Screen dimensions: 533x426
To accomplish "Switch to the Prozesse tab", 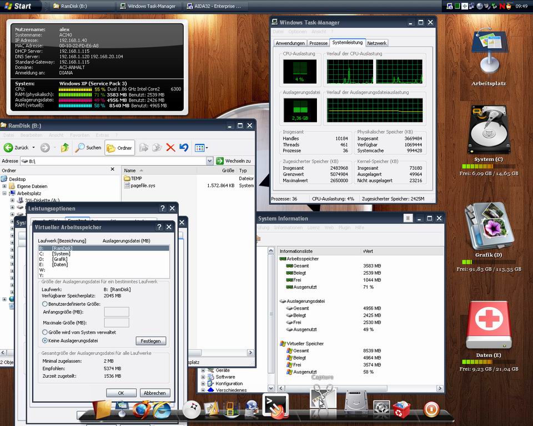I will click(318, 43).
